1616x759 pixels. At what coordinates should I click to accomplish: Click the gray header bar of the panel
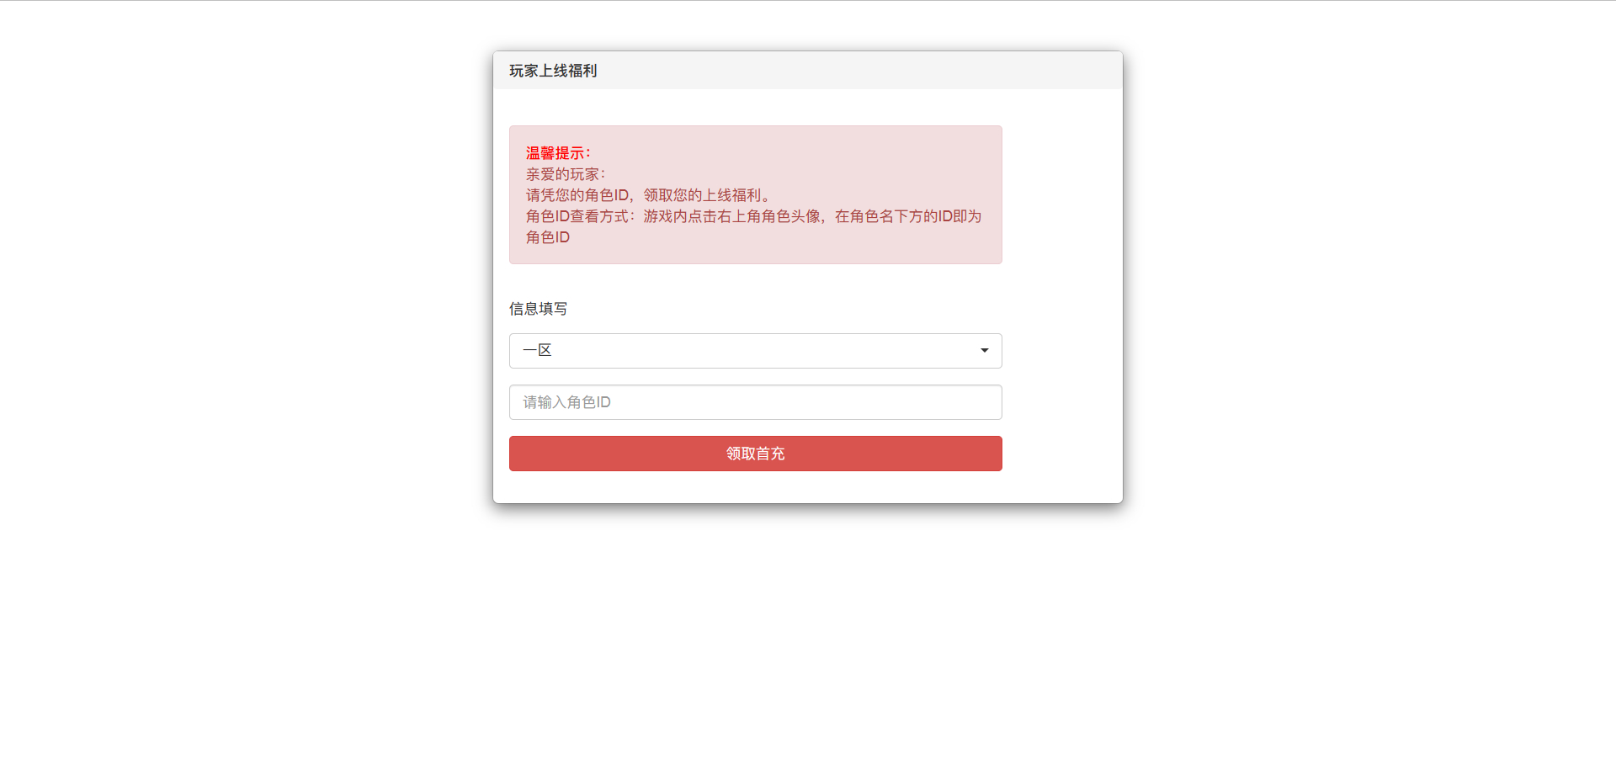click(x=807, y=71)
